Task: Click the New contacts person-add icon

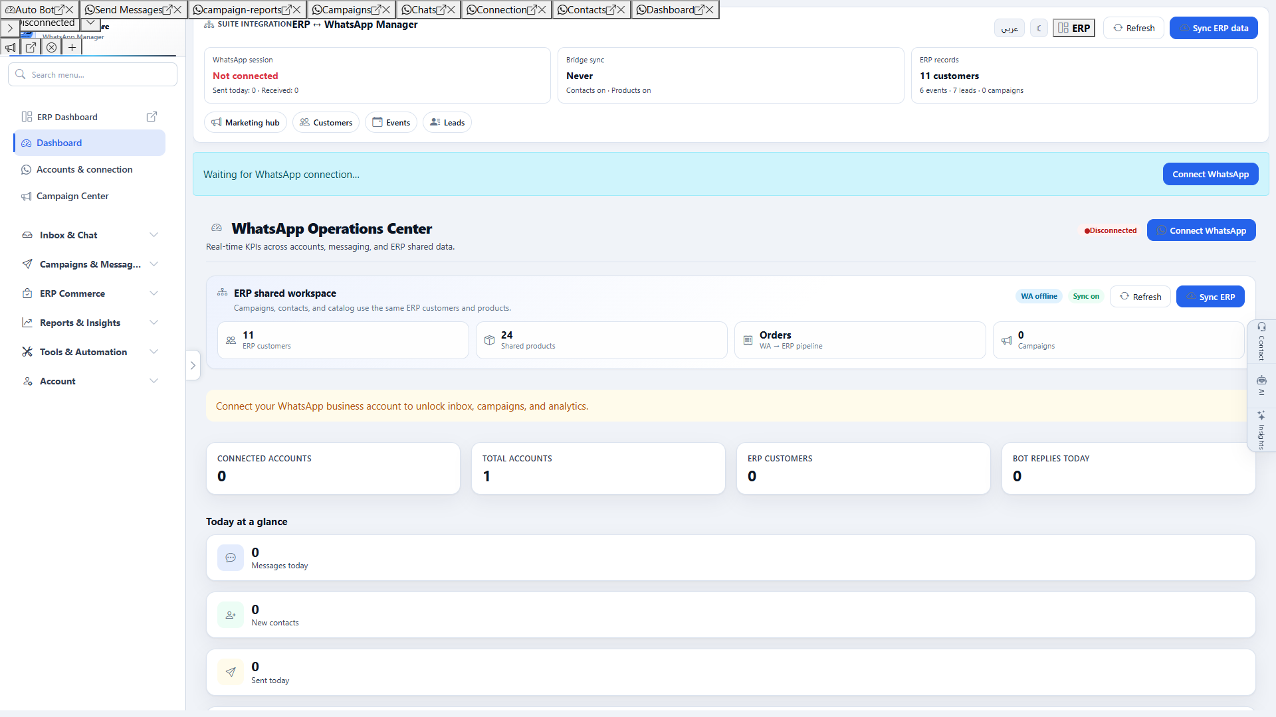Action: point(231,615)
